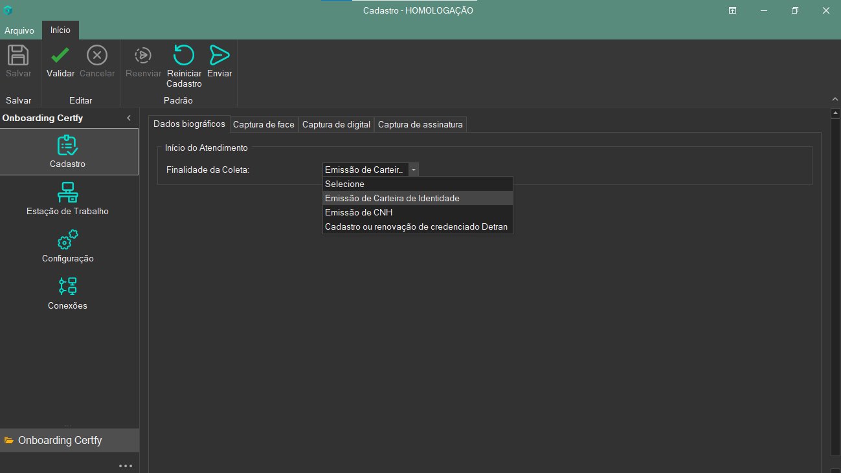
Task: Click the Validar green checkmark icon
Action: point(60,56)
